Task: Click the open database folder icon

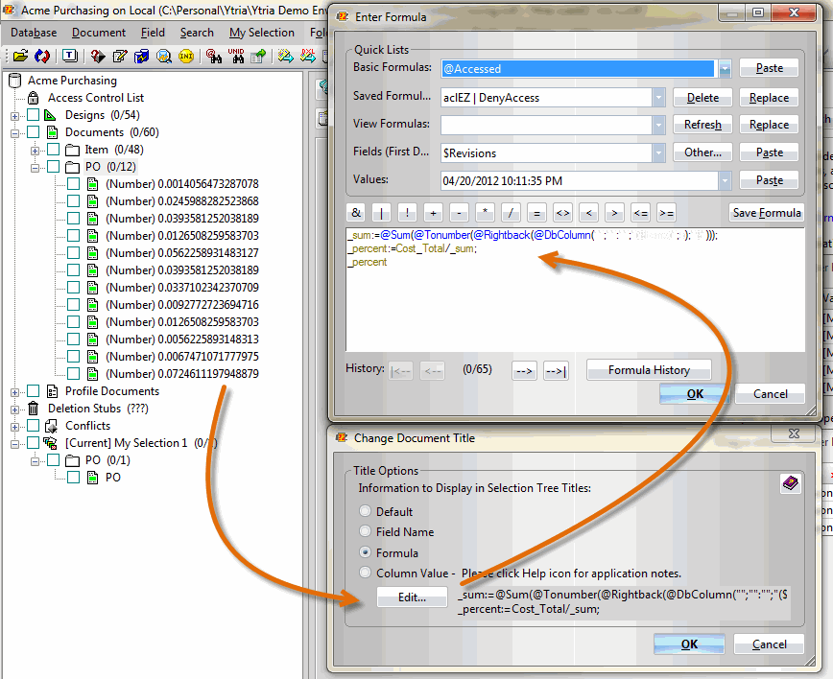Action: pos(19,56)
